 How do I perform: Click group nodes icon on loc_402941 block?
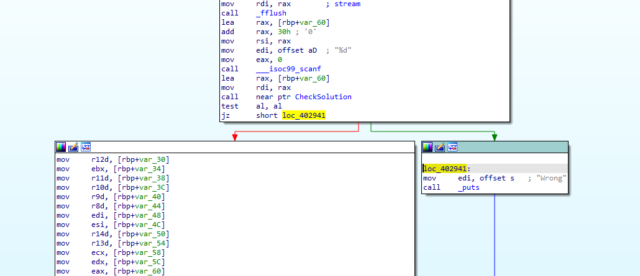point(452,147)
